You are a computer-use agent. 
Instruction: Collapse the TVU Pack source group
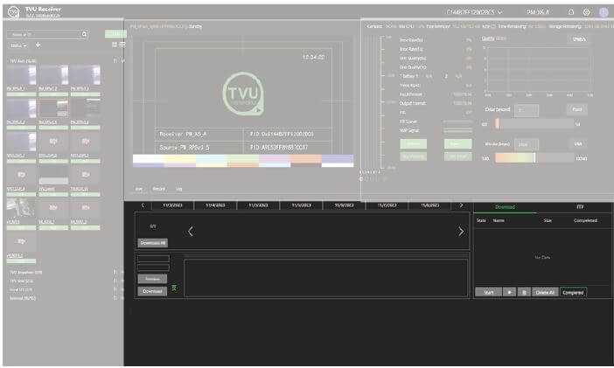pos(122,60)
